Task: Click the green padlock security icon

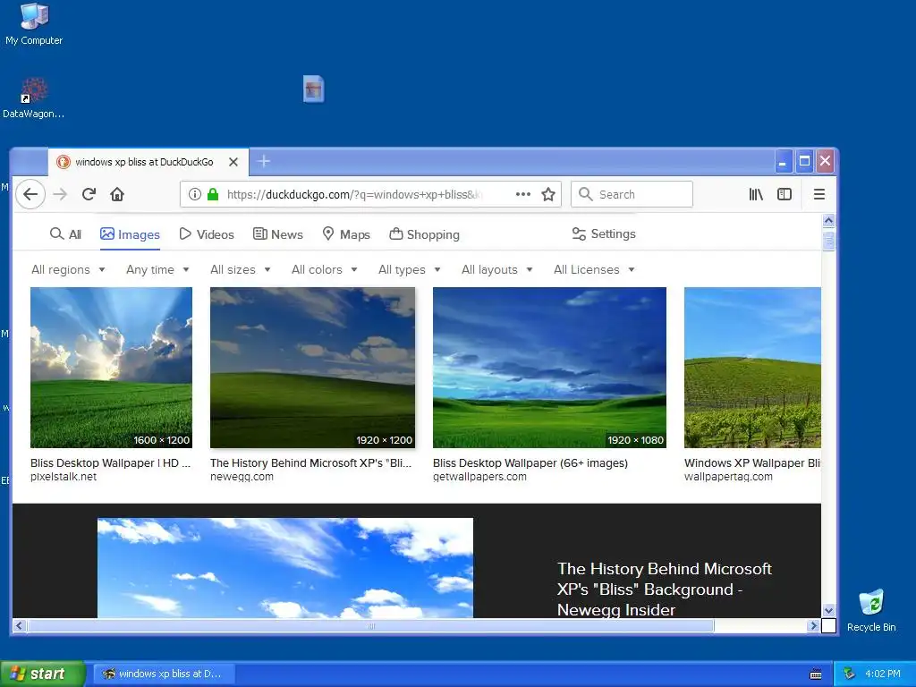Action: click(x=213, y=194)
